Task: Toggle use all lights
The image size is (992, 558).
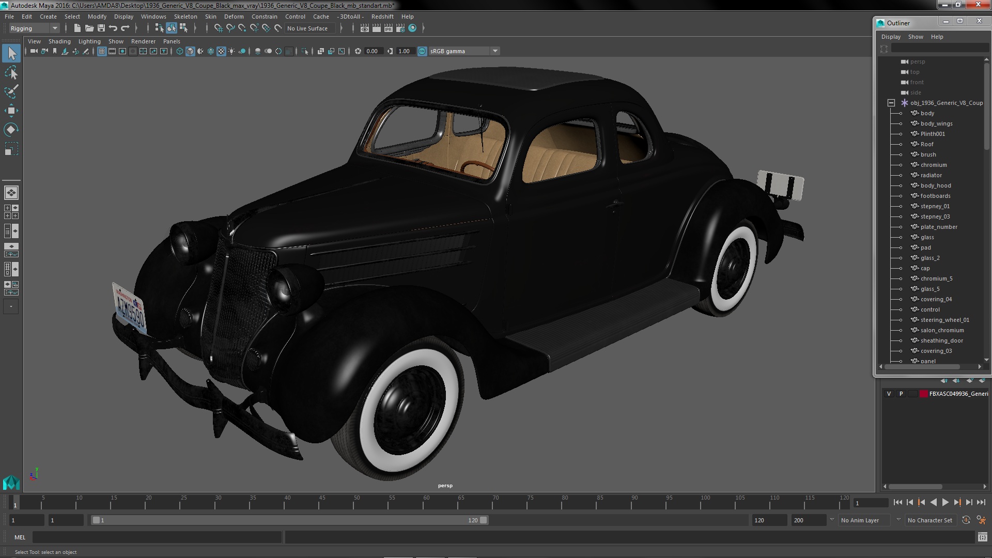Action: tap(231, 51)
